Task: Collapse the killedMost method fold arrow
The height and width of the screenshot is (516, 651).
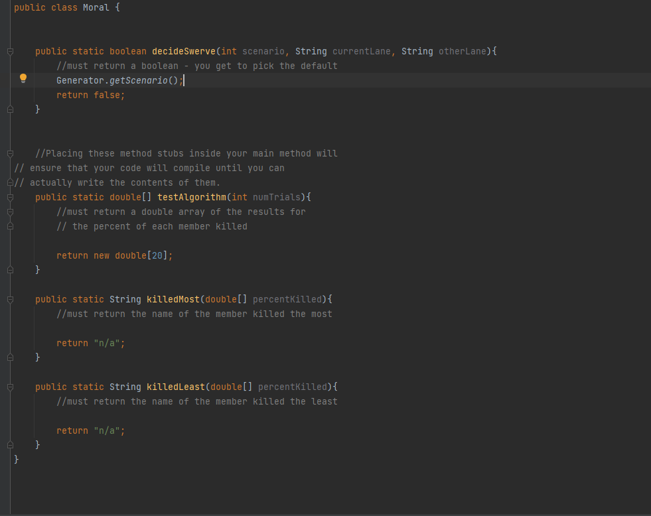Action: (x=9, y=299)
